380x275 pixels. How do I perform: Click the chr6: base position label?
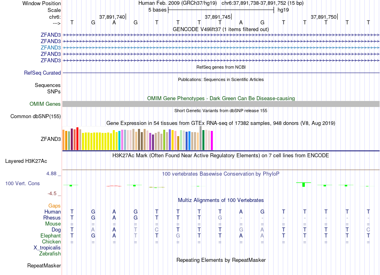tap(55, 17)
